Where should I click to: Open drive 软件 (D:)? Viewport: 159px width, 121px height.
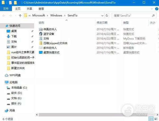[16, 93]
